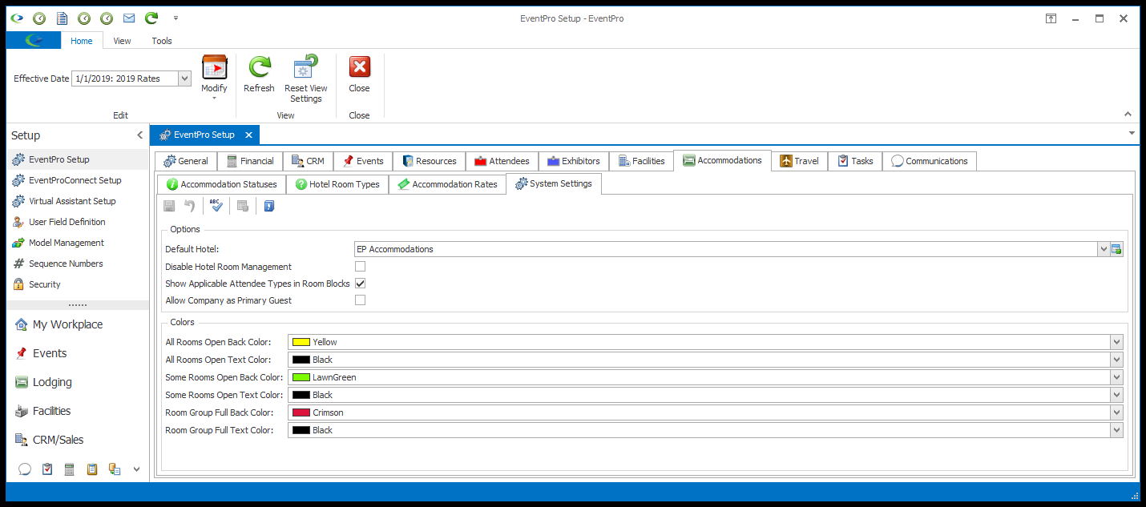
Task: Open the Room Group Full Text Color dropdown
Action: click(x=1117, y=430)
